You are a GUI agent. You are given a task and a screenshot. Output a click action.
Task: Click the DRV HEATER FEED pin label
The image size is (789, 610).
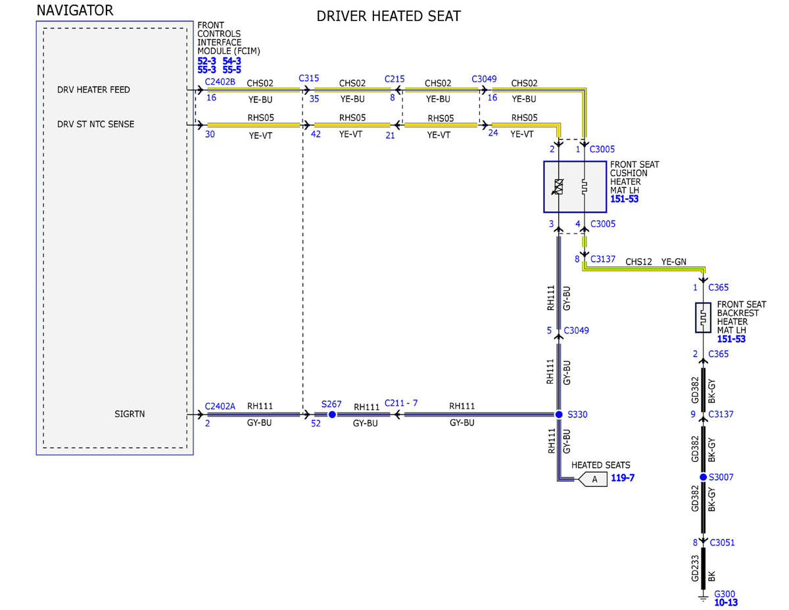click(x=93, y=89)
